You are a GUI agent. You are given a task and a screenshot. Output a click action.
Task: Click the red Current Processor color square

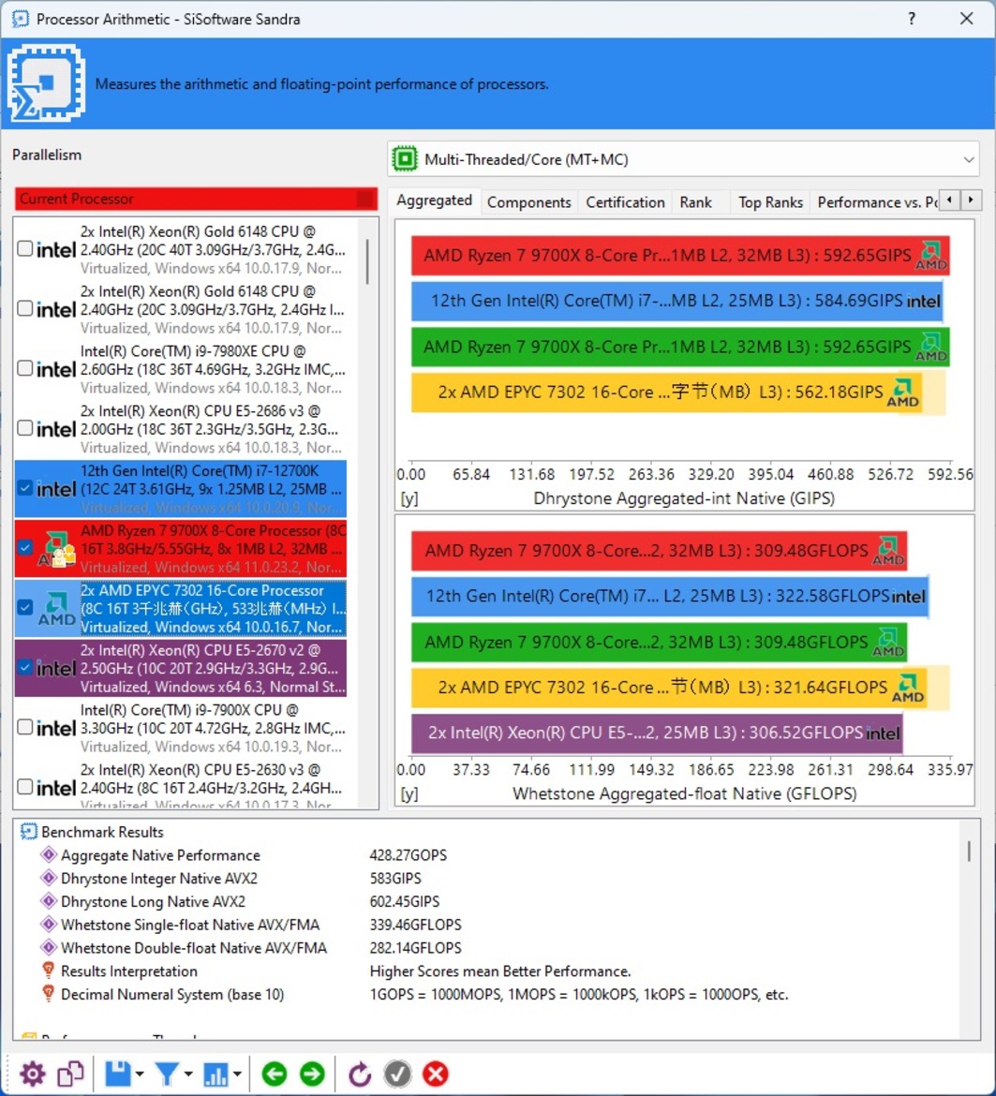tap(364, 199)
